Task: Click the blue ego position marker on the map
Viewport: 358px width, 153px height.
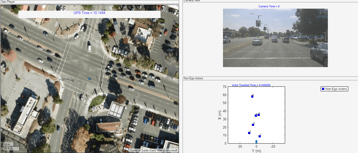Action: point(89,79)
